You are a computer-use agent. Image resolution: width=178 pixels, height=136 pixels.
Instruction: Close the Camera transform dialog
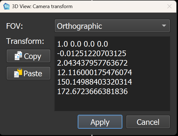pos(169,6)
